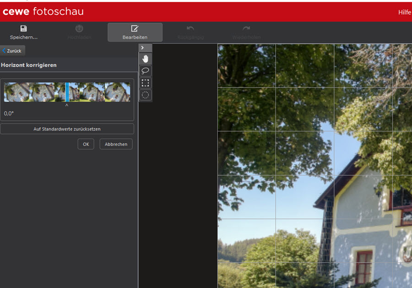Click the blue marker on rotation slider
This screenshot has height=288, width=412.
pyautogui.click(x=67, y=92)
